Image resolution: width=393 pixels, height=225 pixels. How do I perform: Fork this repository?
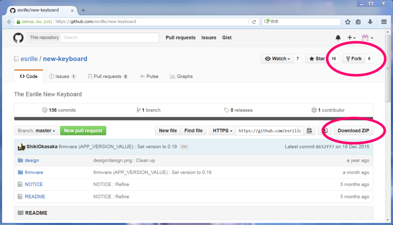354,58
